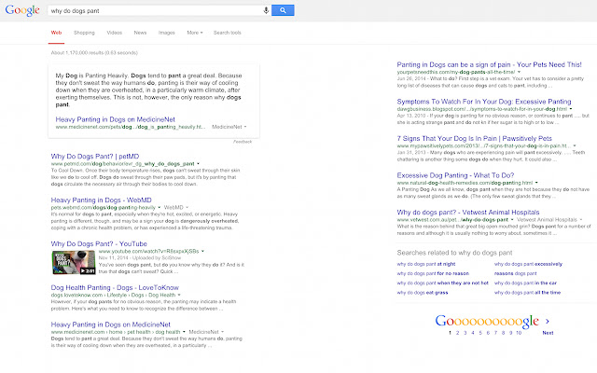The width and height of the screenshot is (597, 373).
Task: Open Why Do Dogs Pant? - YouTube result
Action: pyautogui.click(x=99, y=244)
